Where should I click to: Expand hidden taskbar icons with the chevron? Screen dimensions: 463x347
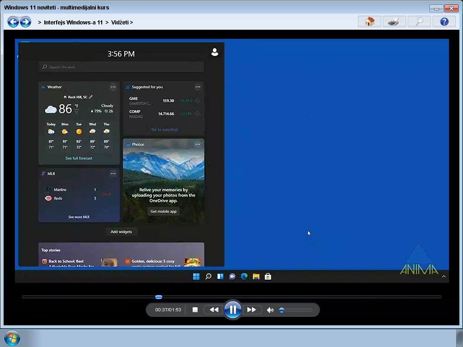pyautogui.click(x=444, y=276)
